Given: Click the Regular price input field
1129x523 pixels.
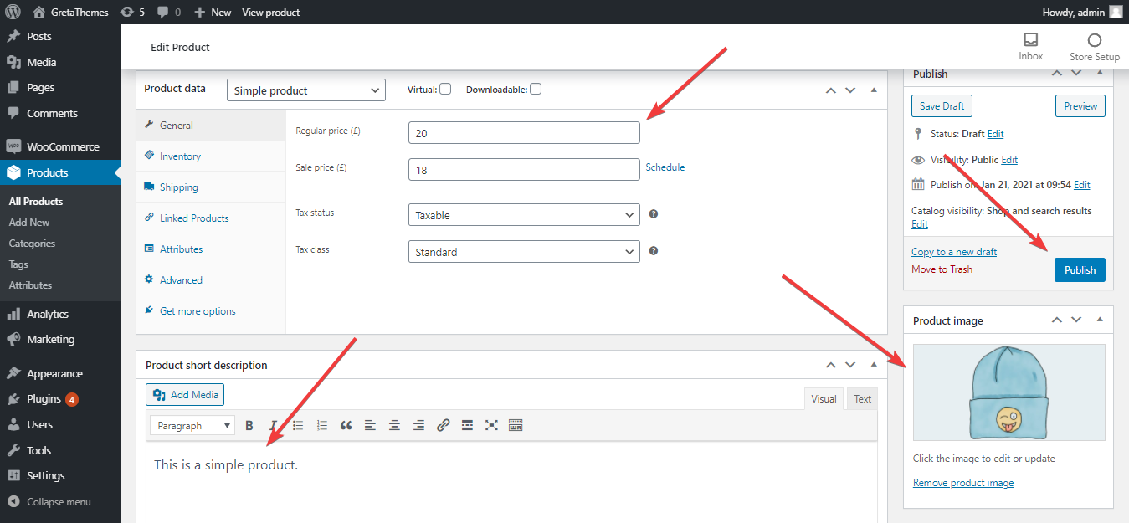Looking at the screenshot, I should (x=524, y=133).
